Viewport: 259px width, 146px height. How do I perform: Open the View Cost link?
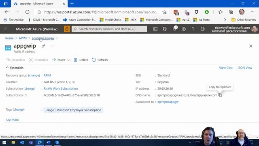tap(226, 68)
